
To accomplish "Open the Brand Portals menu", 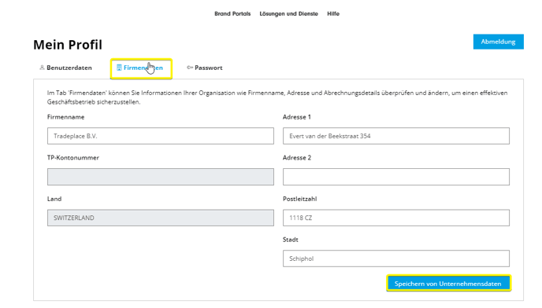I will [232, 14].
